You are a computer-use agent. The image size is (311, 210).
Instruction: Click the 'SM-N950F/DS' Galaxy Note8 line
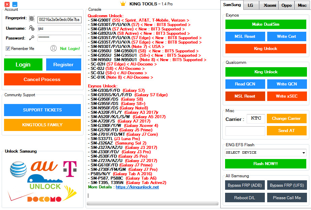click(118, 108)
